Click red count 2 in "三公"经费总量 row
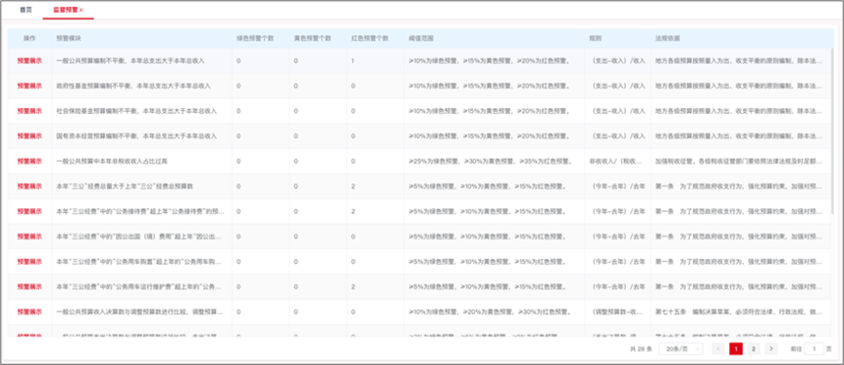Screen dimensions: 844x365 tap(352, 186)
